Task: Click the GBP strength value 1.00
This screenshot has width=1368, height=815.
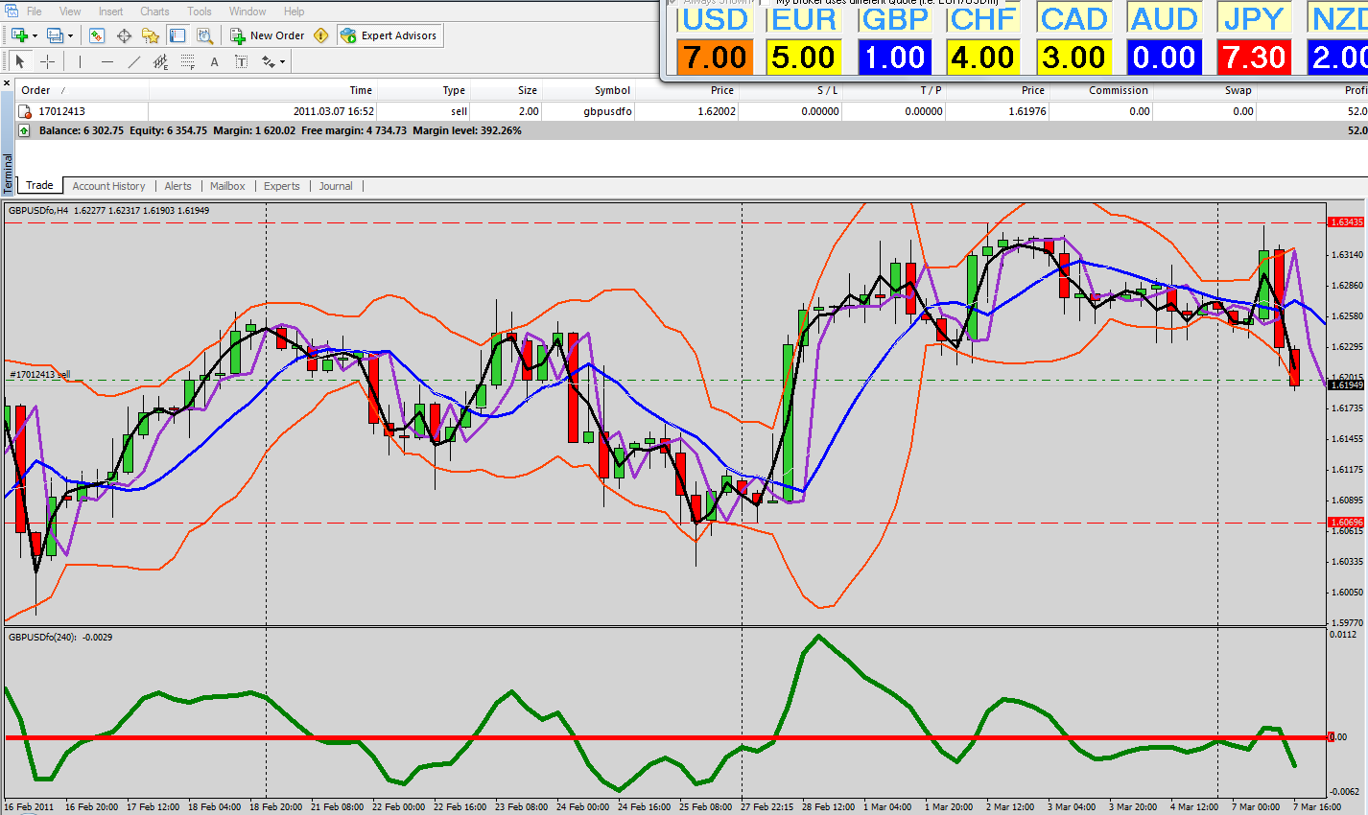Action: (894, 57)
